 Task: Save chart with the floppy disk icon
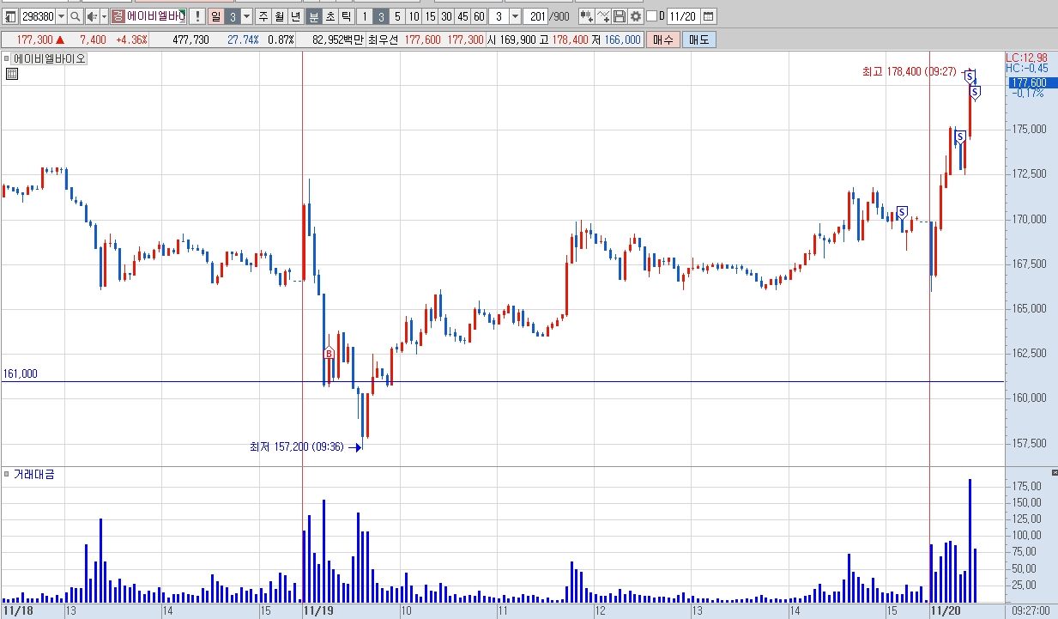(620, 16)
